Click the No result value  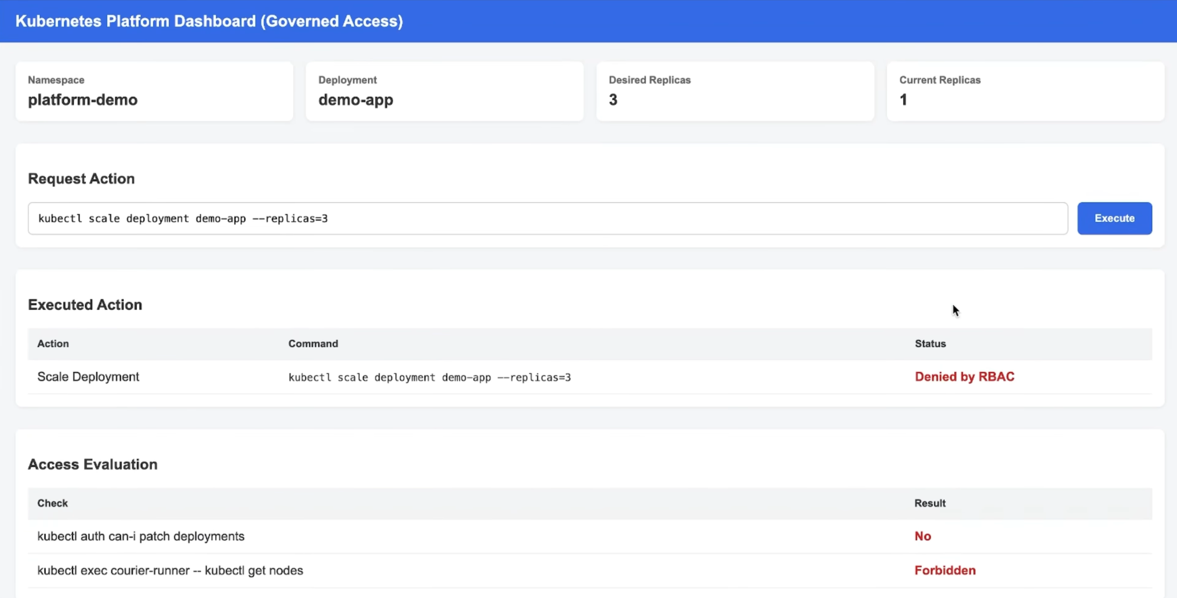point(922,536)
